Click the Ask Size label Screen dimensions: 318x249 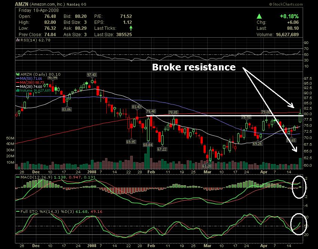pos(73,35)
